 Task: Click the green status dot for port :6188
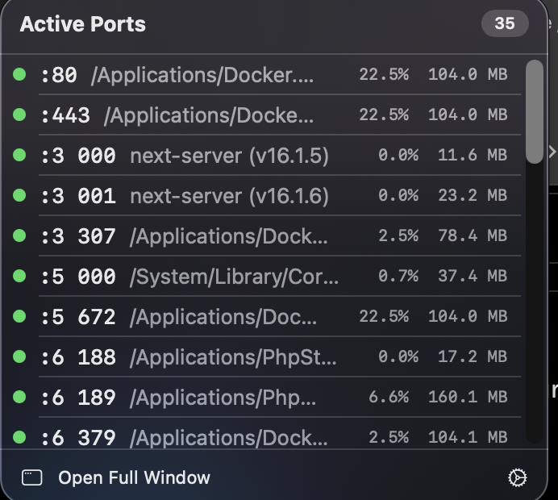pos(19,356)
